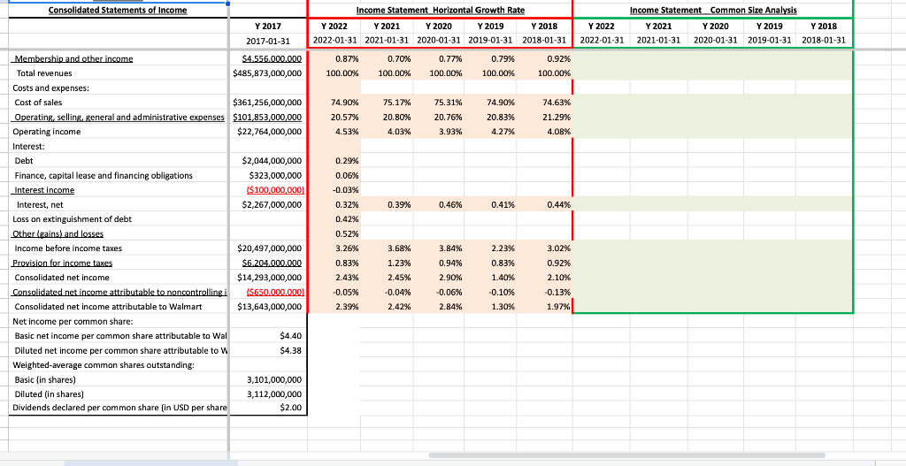Click the 3,112,000,000 diluted shares value
Screen dimensions: 906x466
[274, 394]
